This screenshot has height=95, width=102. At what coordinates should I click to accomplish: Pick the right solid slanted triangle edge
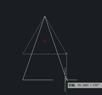[55, 46]
